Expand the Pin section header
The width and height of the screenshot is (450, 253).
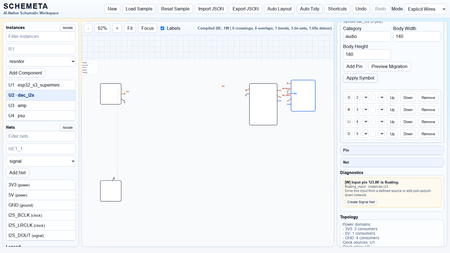[392, 150]
